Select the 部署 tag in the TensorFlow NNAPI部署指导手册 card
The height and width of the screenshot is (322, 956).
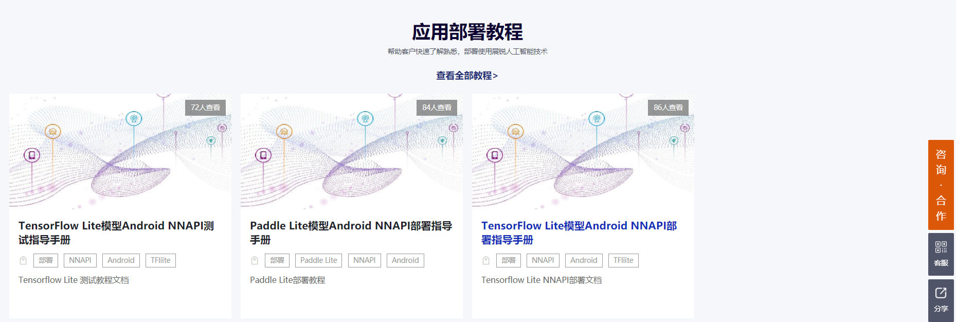point(509,260)
